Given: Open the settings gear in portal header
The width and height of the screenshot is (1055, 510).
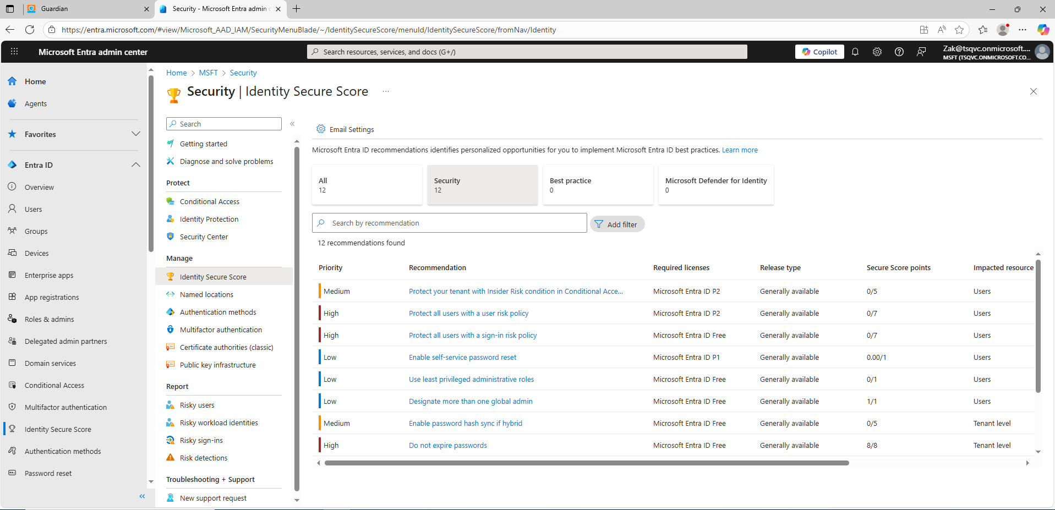Looking at the screenshot, I should pyautogui.click(x=877, y=52).
